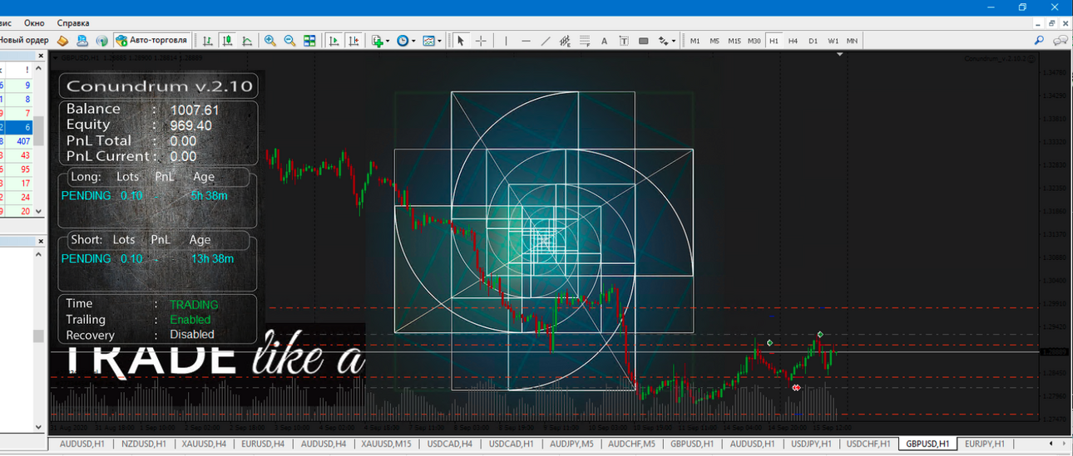Set timeframe to M1
Image resolution: width=1073 pixels, height=456 pixels.
[x=695, y=40]
